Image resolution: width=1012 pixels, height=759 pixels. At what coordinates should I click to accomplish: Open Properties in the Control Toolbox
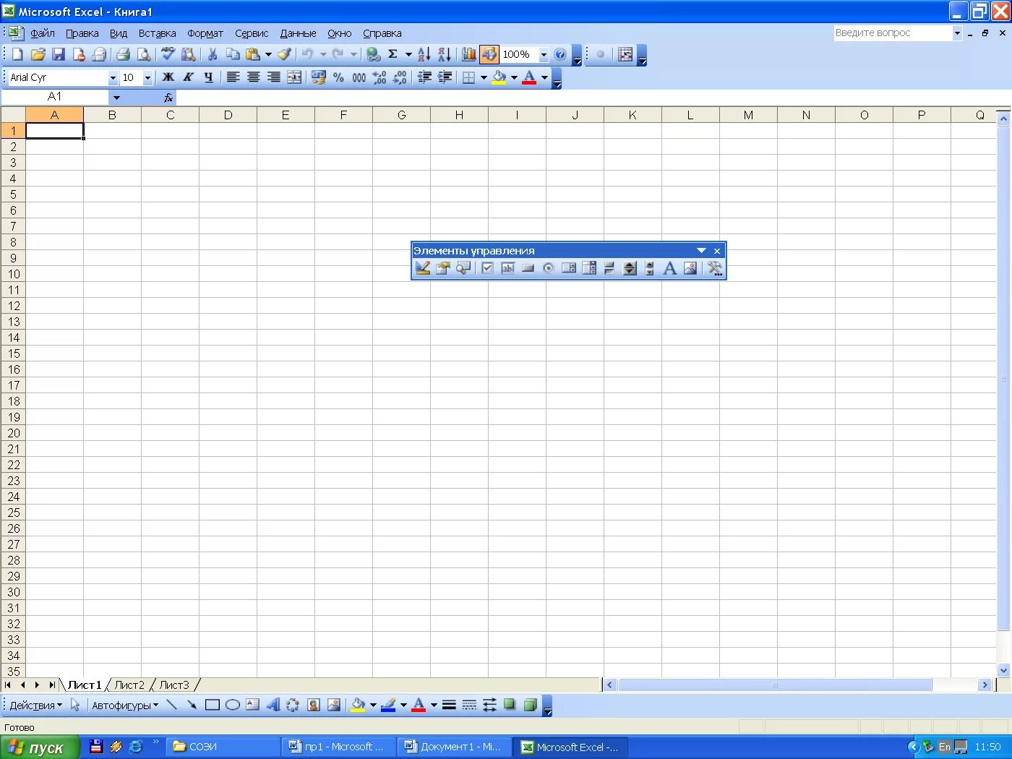[443, 268]
